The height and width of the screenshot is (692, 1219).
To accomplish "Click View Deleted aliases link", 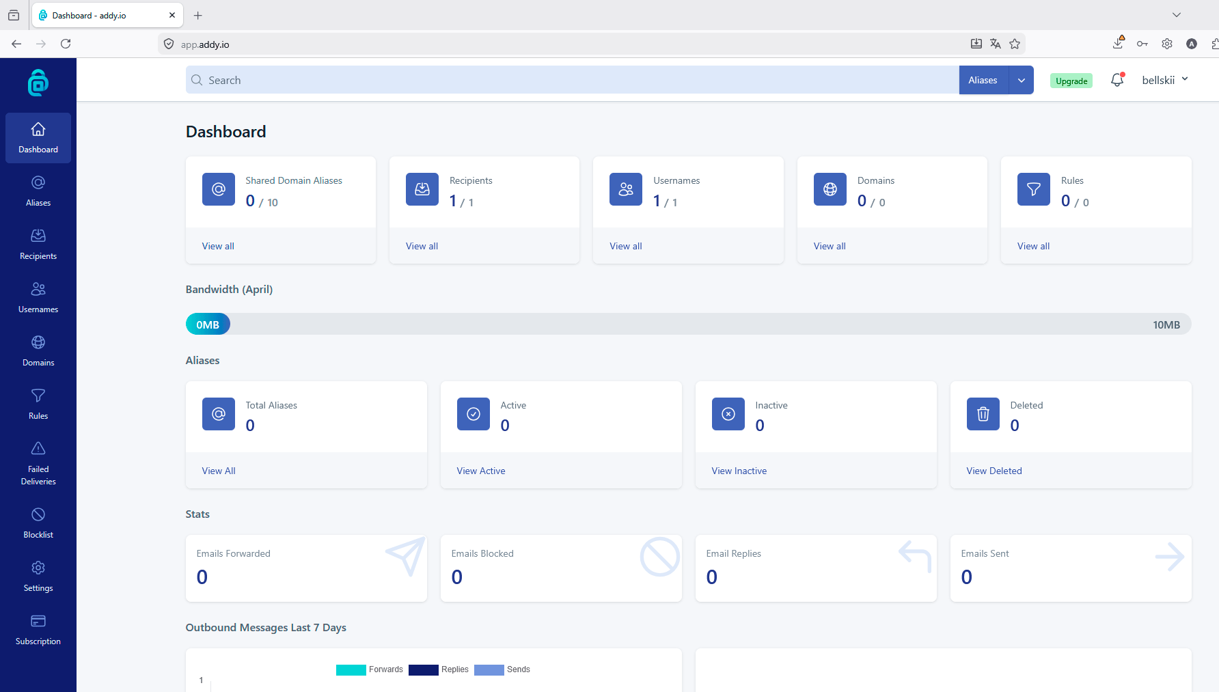I will pyautogui.click(x=994, y=471).
